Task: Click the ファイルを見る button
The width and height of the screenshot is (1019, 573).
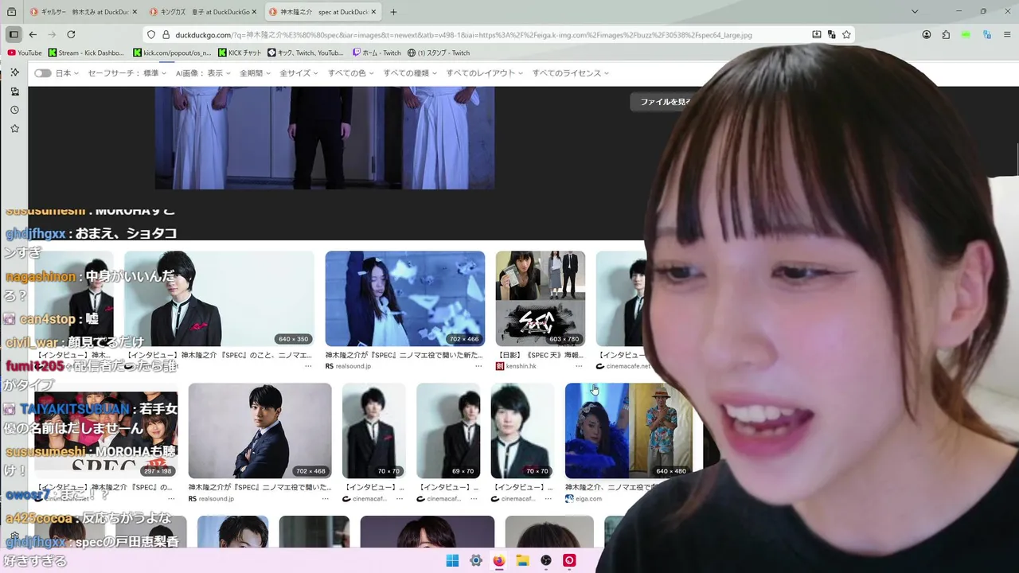Action: coord(666,102)
